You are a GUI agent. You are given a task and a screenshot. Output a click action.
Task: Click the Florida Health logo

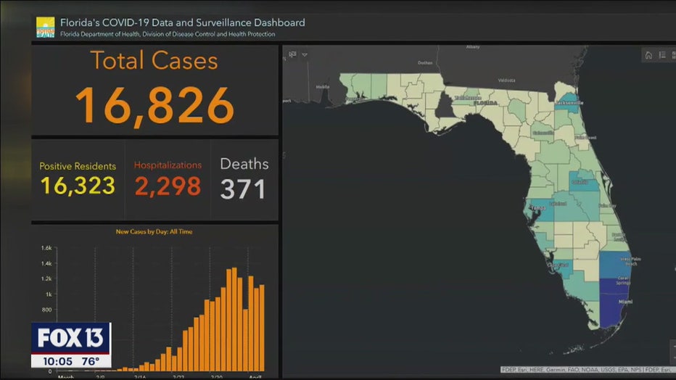45,28
